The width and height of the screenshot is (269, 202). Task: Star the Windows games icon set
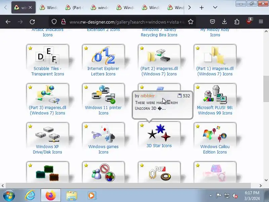(86, 127)
